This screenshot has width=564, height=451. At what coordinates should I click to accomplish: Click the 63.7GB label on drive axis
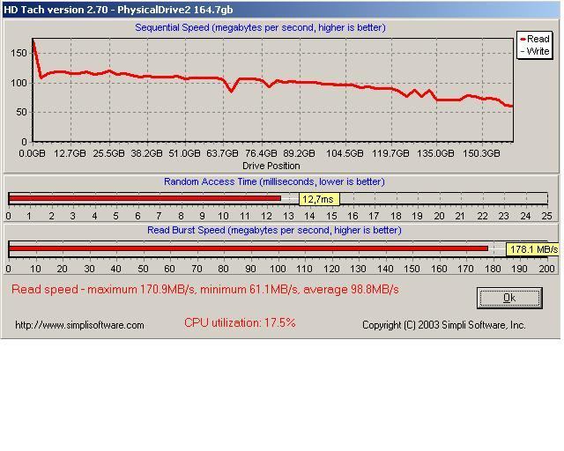[x=222, y=153]
